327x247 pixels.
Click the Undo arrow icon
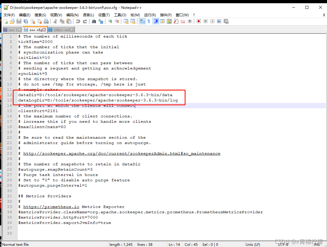78,21
